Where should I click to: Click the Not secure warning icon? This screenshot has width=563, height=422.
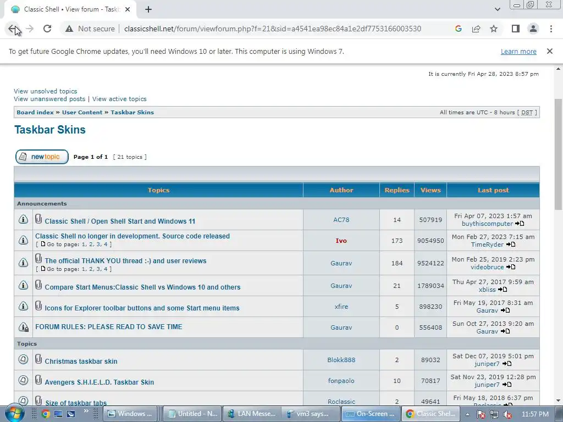pos(69,29)
